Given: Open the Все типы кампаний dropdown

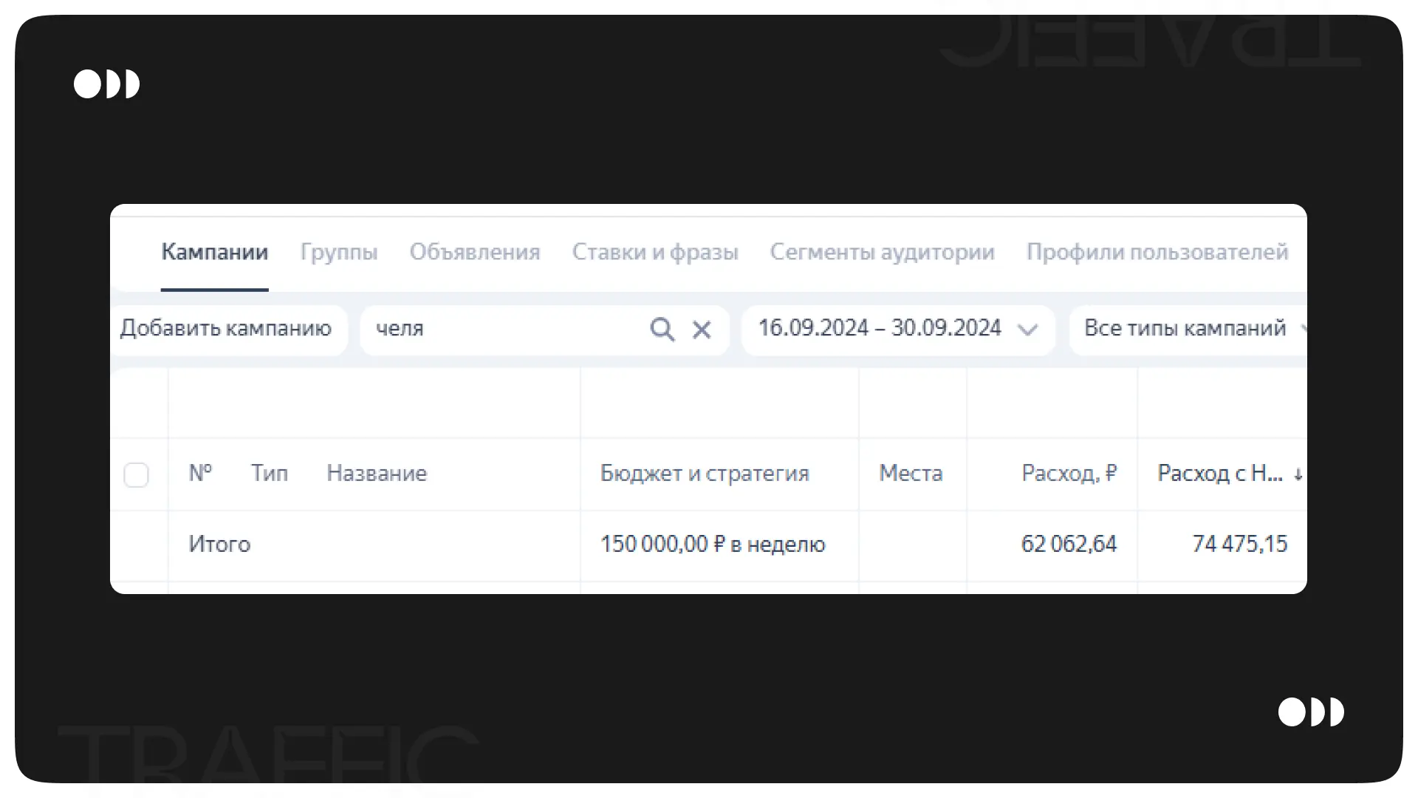Looking at the screenshot, I should pyautogui.click(x=1185, y=328).
